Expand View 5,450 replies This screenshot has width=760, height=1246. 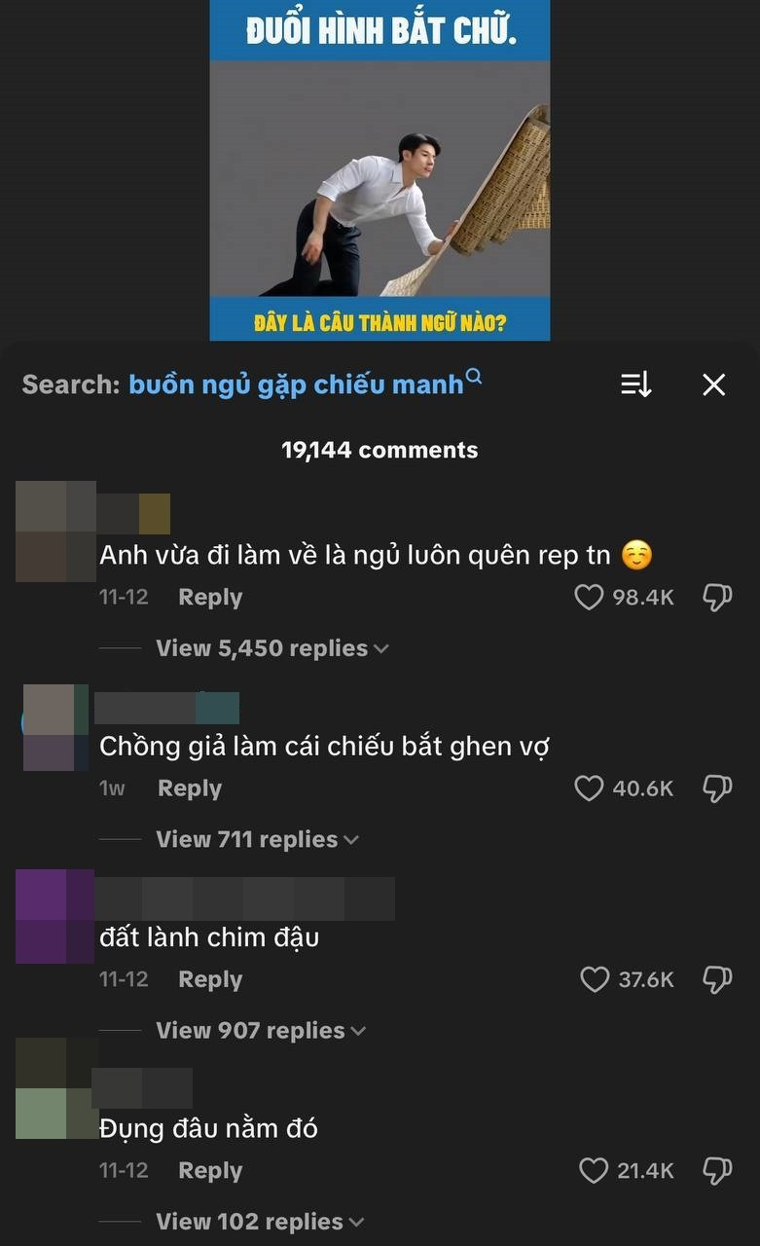click(272, 648)
